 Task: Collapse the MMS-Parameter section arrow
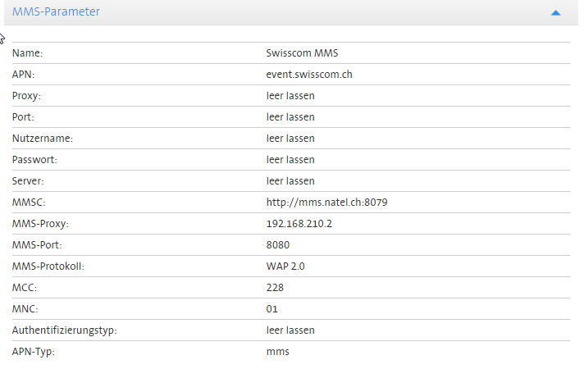[555, 13]
